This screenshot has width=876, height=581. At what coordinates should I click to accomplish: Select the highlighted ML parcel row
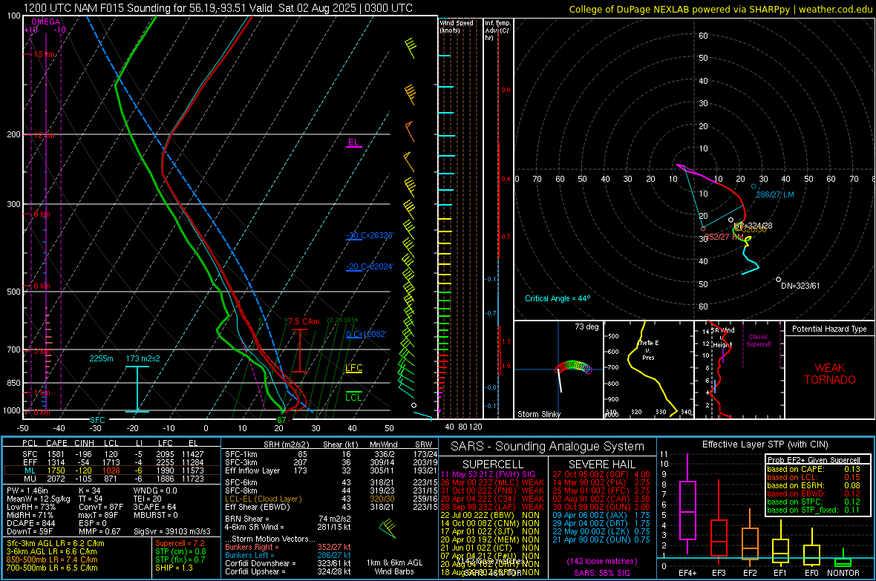coord(112,470)
